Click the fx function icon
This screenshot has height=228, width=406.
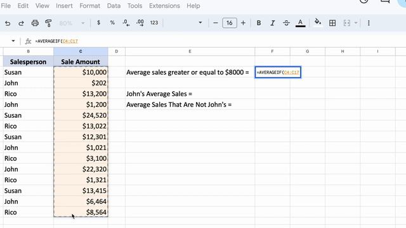[28, 41]
